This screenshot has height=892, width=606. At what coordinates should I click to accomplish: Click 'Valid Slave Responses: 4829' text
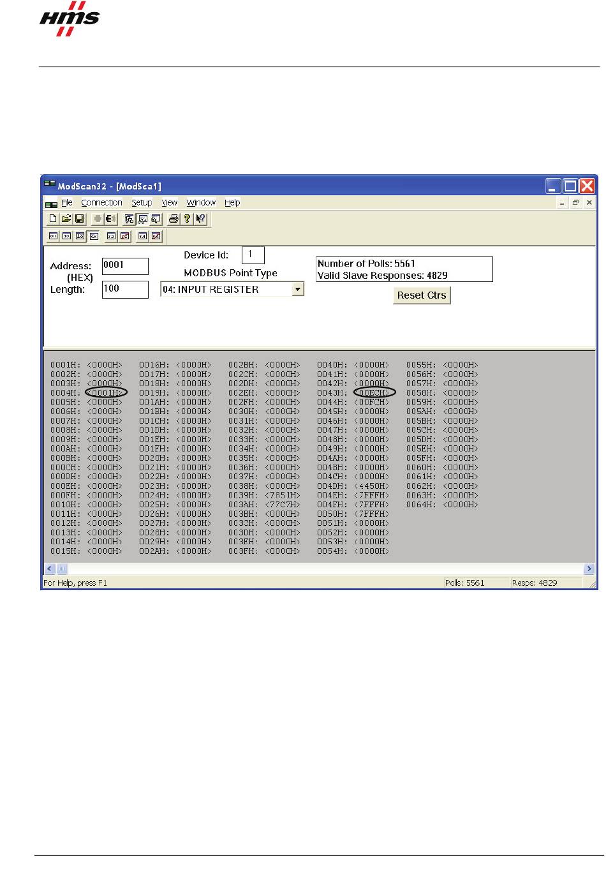[382, 276]
